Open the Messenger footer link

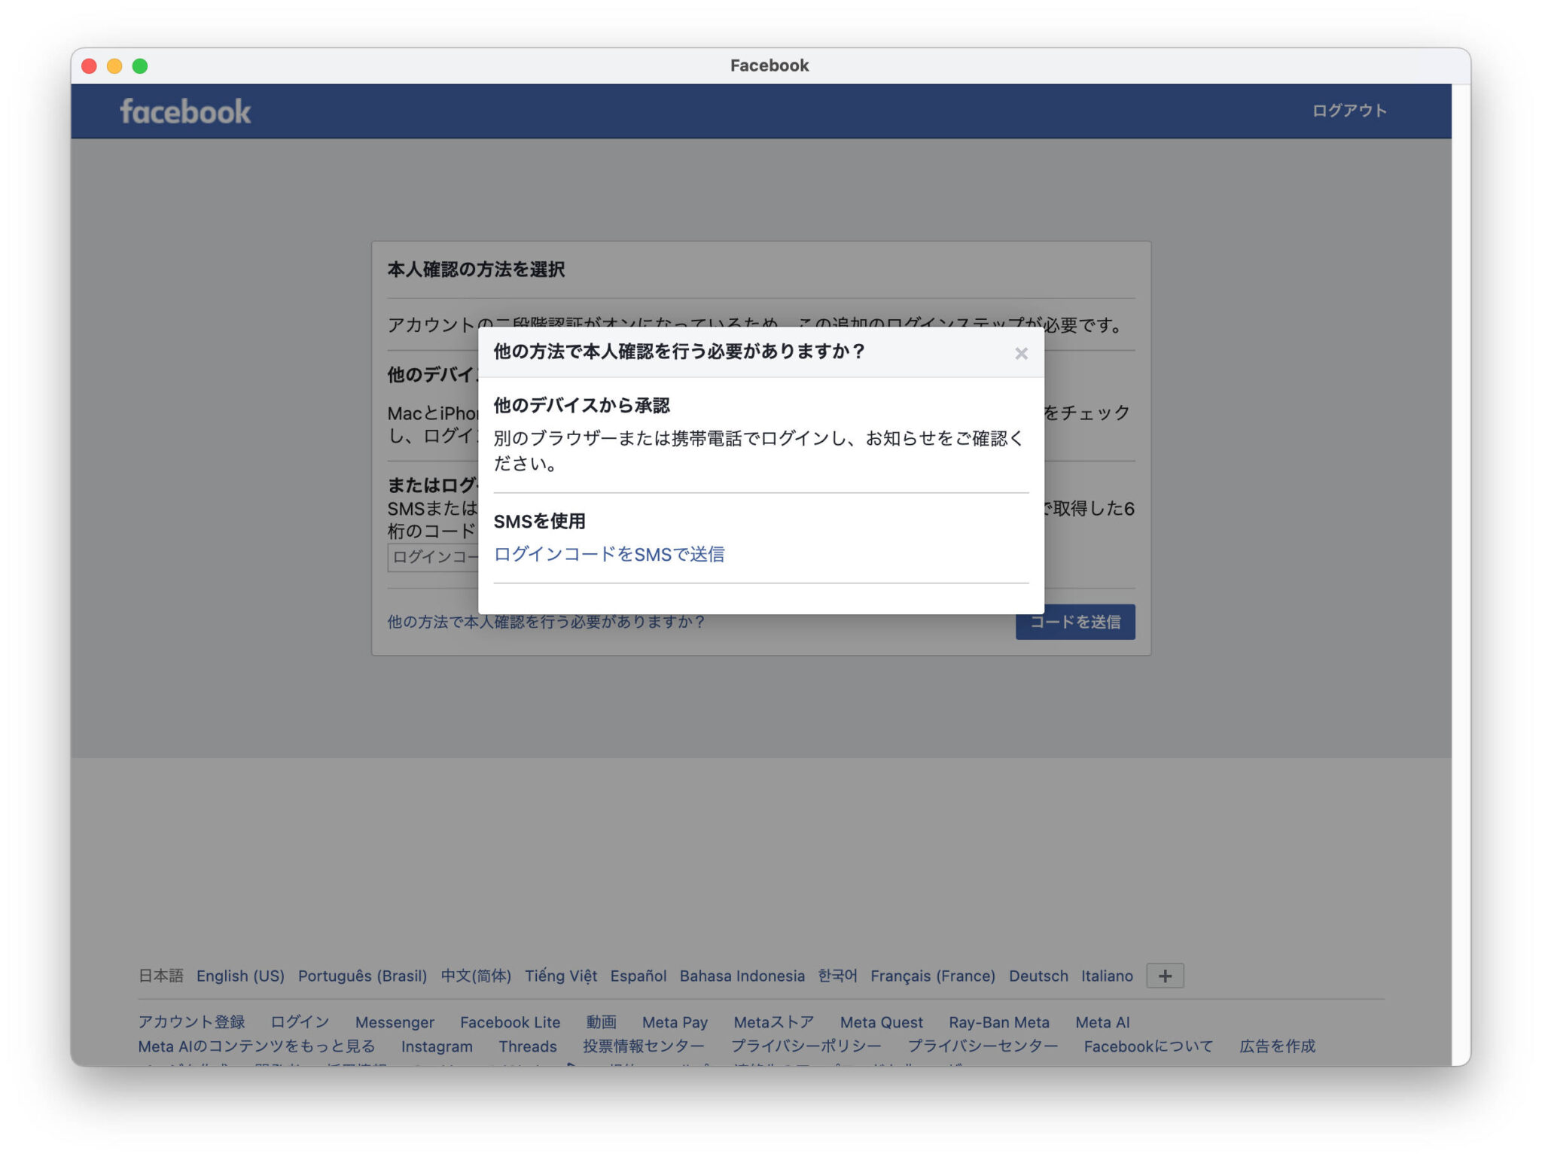point(395,1022)
